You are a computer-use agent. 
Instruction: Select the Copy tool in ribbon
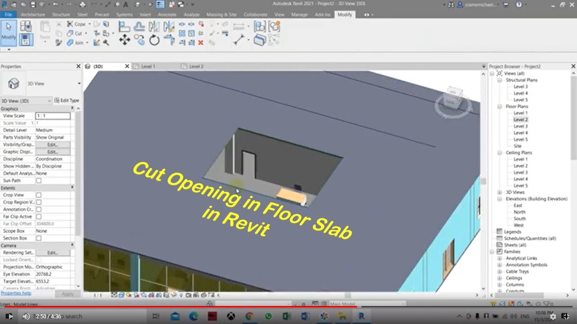(x=139, y=40)
